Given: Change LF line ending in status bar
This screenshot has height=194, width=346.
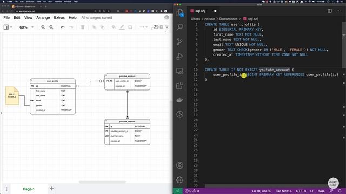Looking at the screenshot, I should tap(312, 191).
